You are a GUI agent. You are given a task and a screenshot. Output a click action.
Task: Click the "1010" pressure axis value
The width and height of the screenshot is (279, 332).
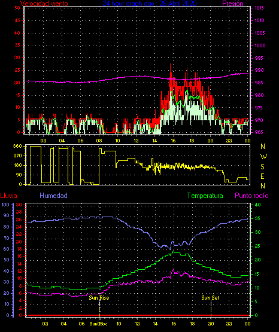pos(259,20)
